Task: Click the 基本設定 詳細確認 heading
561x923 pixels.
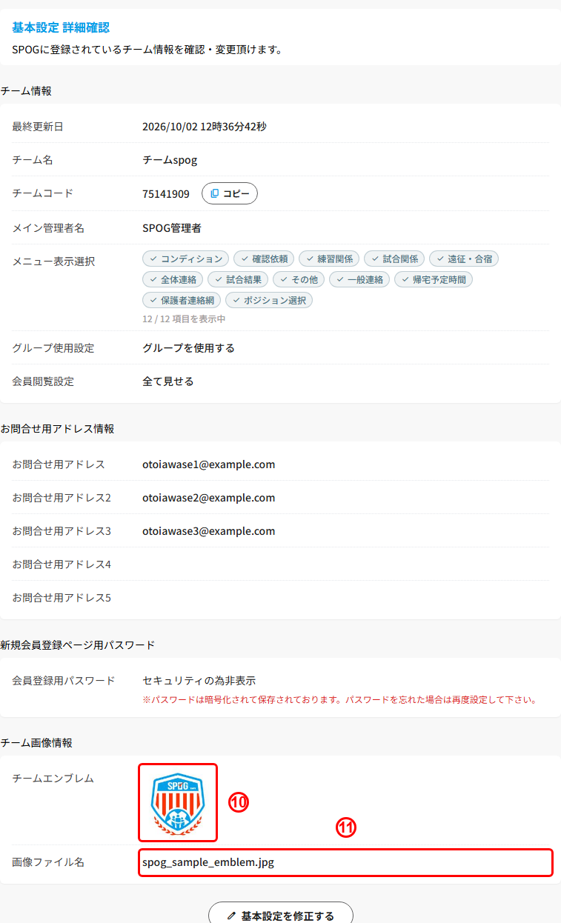Action: [x=61, y=27]
